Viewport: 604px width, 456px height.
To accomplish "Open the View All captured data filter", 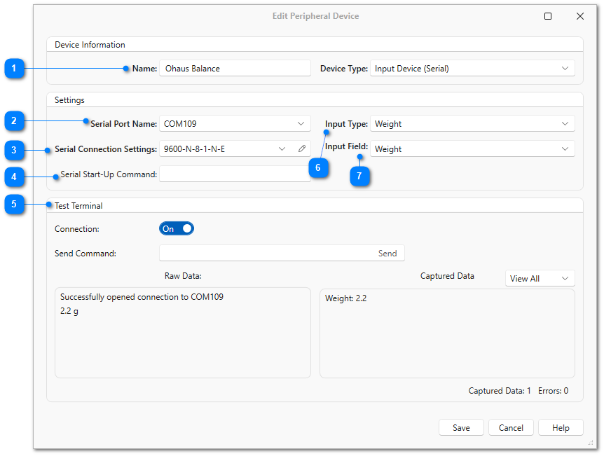I will click(540, 279).
